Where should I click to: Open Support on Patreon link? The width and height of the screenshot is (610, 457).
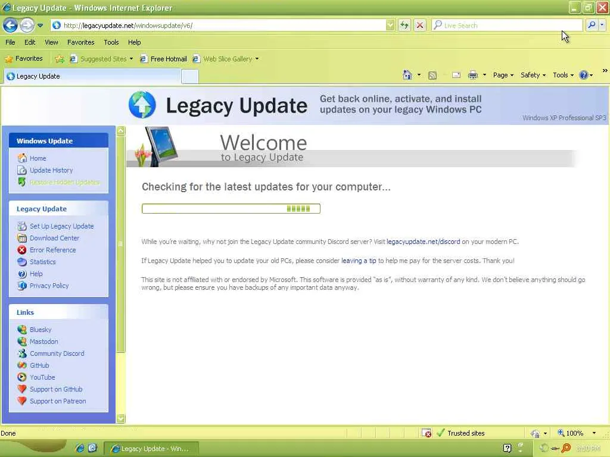coord(58,401)
